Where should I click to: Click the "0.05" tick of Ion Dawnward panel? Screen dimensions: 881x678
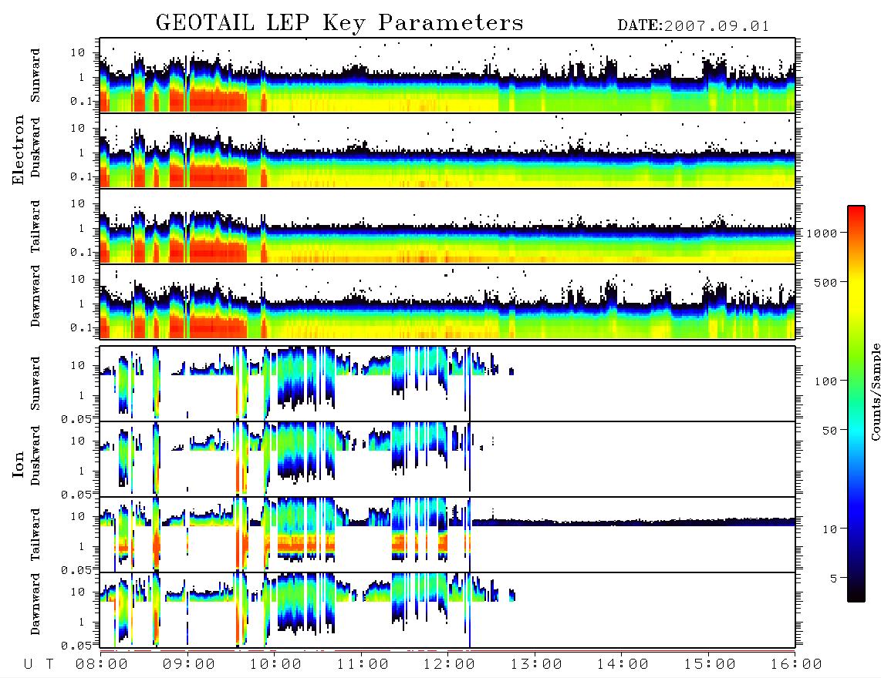(77, 646)
